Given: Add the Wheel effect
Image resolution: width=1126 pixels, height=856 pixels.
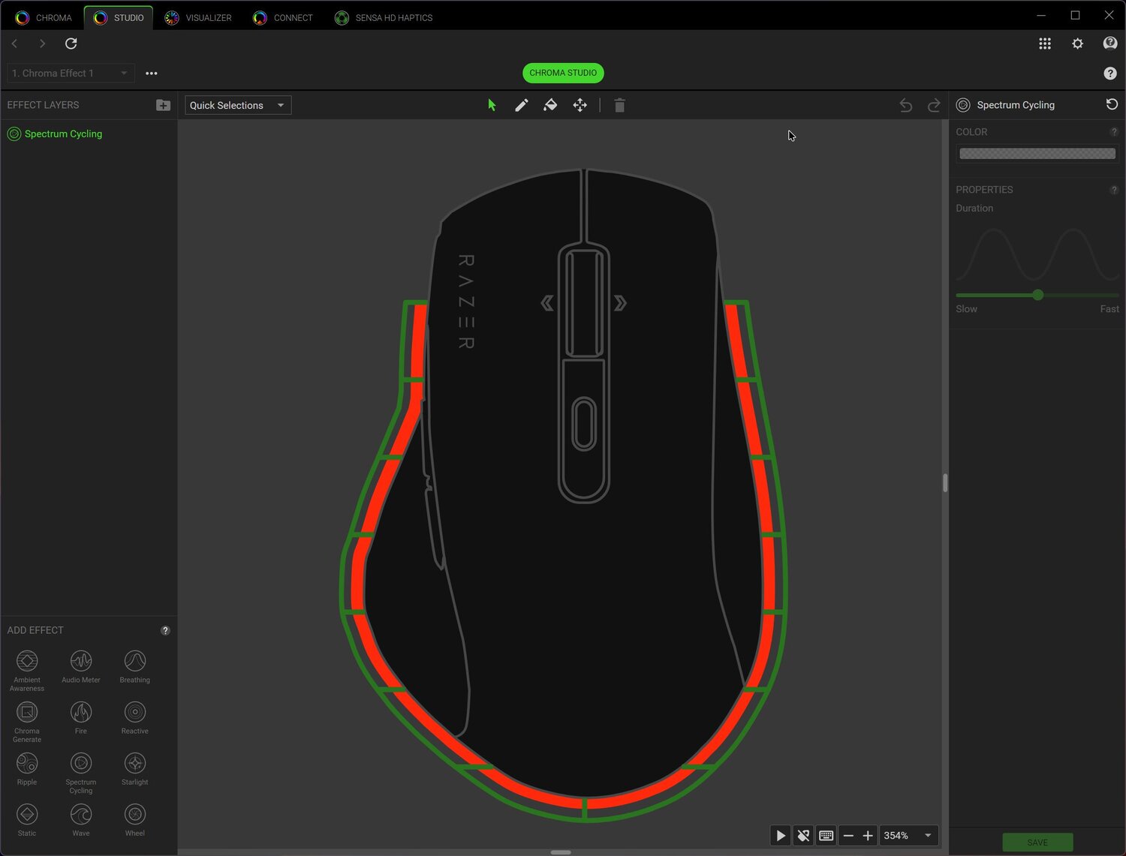Looking at the screenshot, I should coord(135,819).
